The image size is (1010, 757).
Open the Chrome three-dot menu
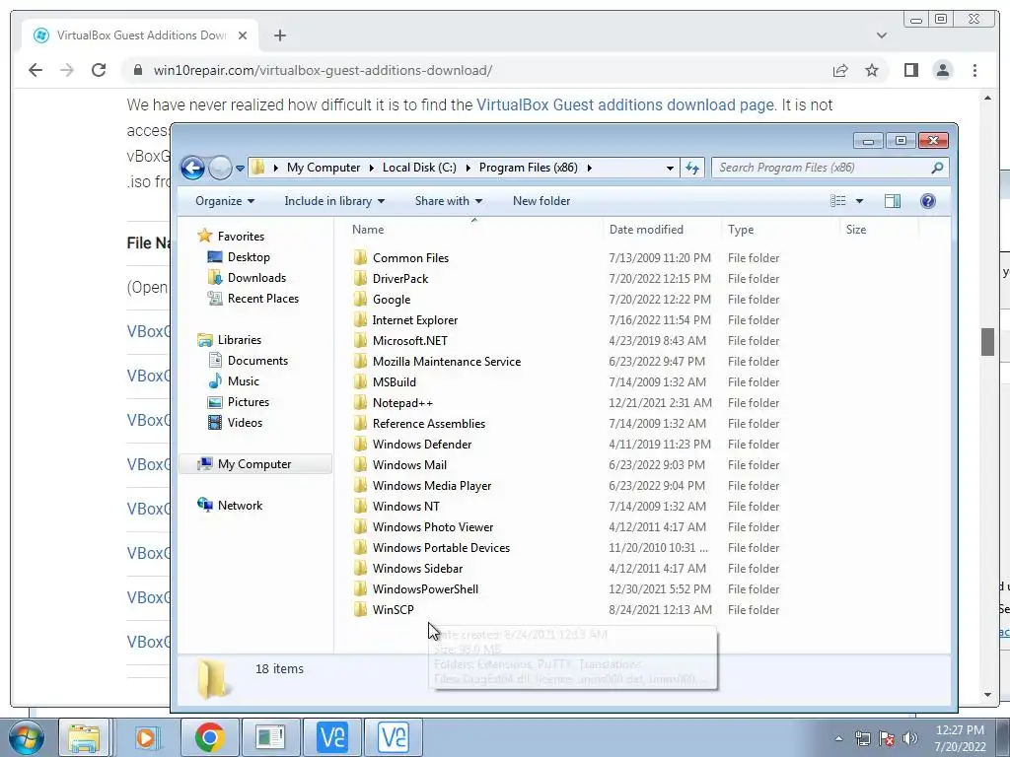[974, 70]
